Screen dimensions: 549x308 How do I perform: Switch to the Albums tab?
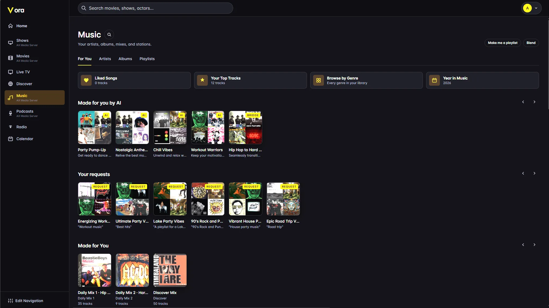pyautogui.click(x=125, y=59)
